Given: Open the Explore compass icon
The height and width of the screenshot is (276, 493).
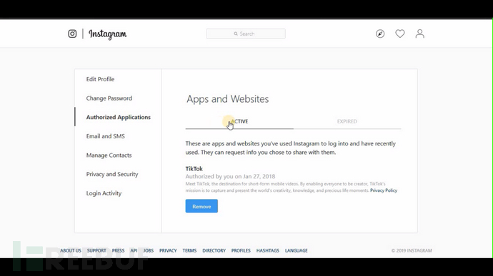Looking at the screenshot, I should click(380, 34).
